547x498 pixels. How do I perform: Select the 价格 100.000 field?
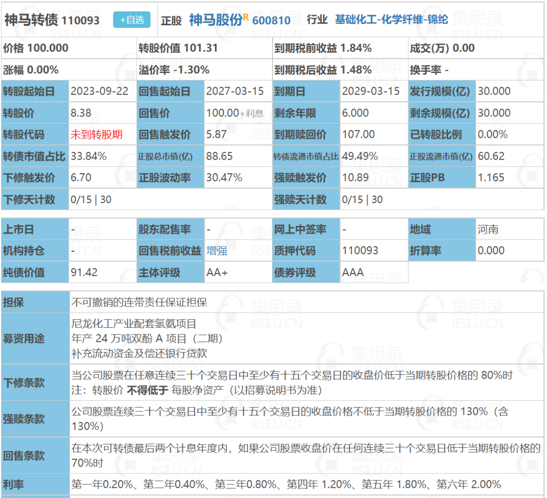point(35,48)
